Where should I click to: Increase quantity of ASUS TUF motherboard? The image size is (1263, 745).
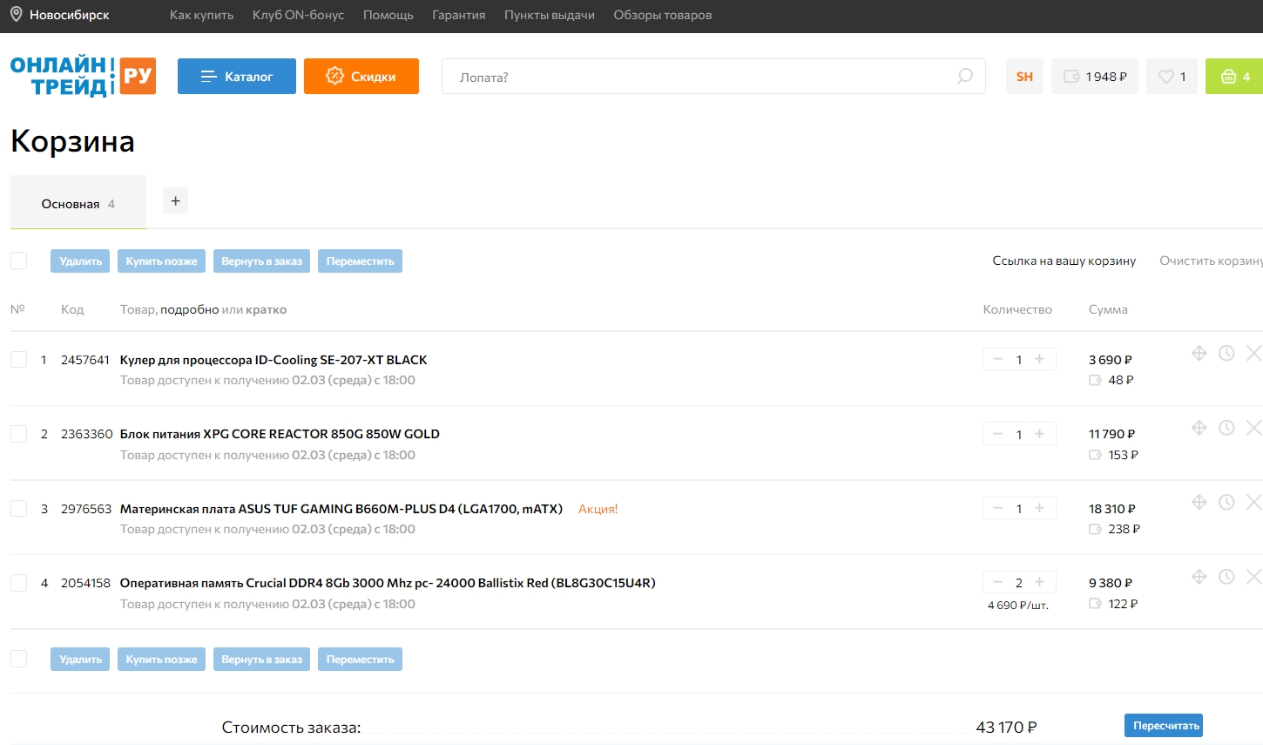(1039, 508)
